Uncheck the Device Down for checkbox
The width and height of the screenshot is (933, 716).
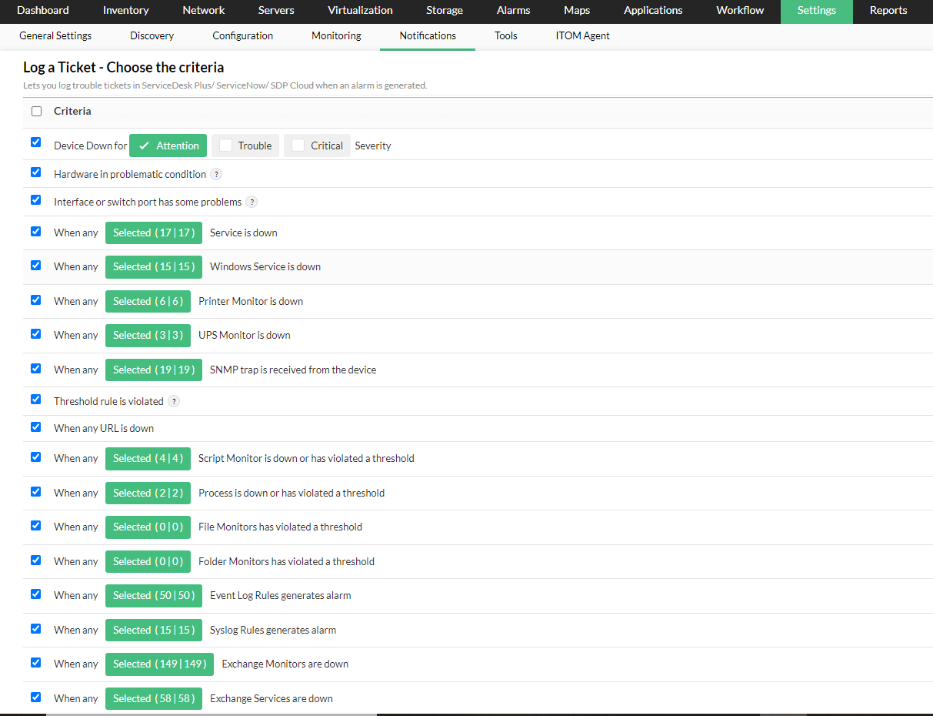(x=35, y=142)
